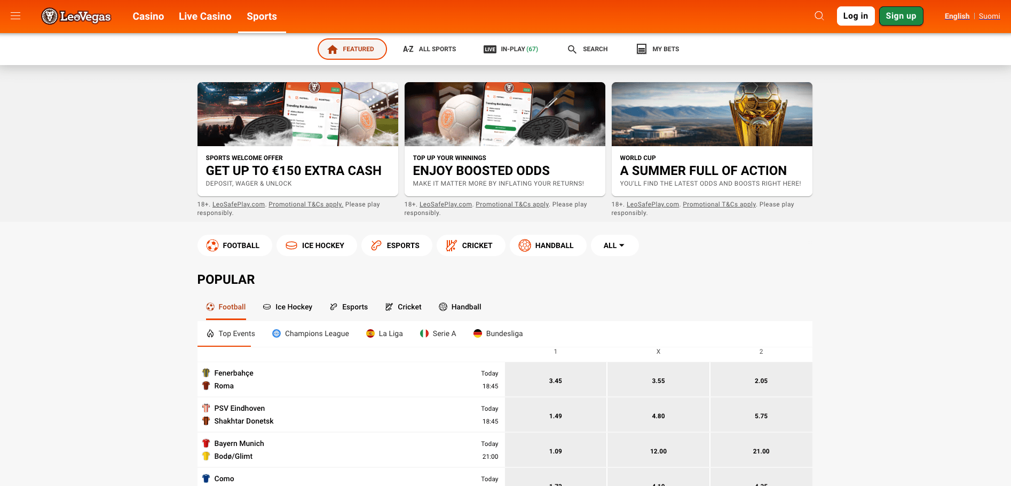Select the La Liga tab
Image resolution: width=1011 pixels, height=486 pixels.
[384, 333]
